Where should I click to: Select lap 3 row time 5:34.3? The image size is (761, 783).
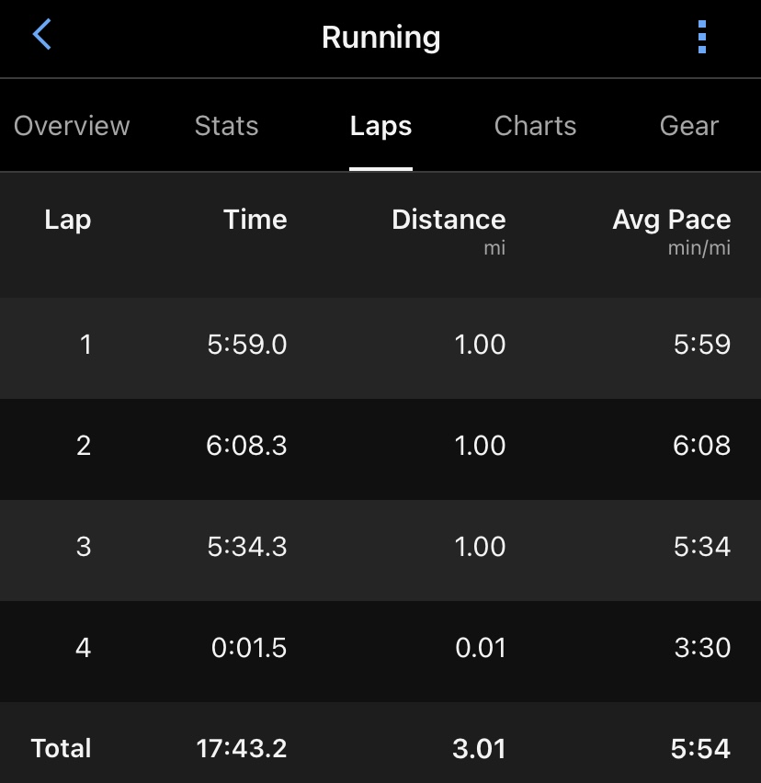tap(246, 547)
